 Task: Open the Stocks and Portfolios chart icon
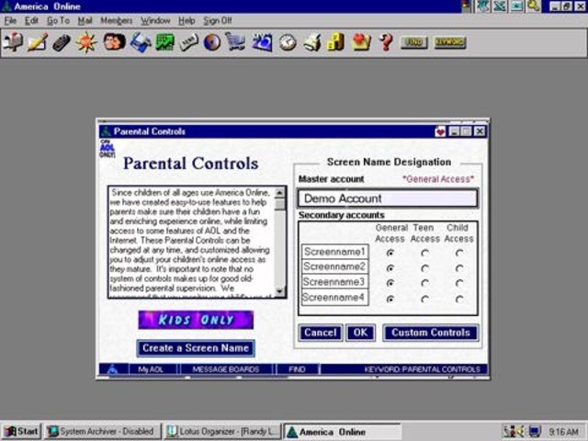(x=165, y=42)
